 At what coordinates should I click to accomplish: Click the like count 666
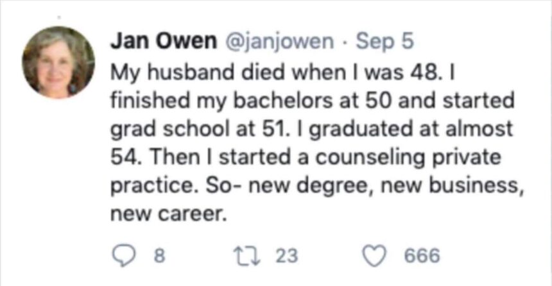[422, 257]
